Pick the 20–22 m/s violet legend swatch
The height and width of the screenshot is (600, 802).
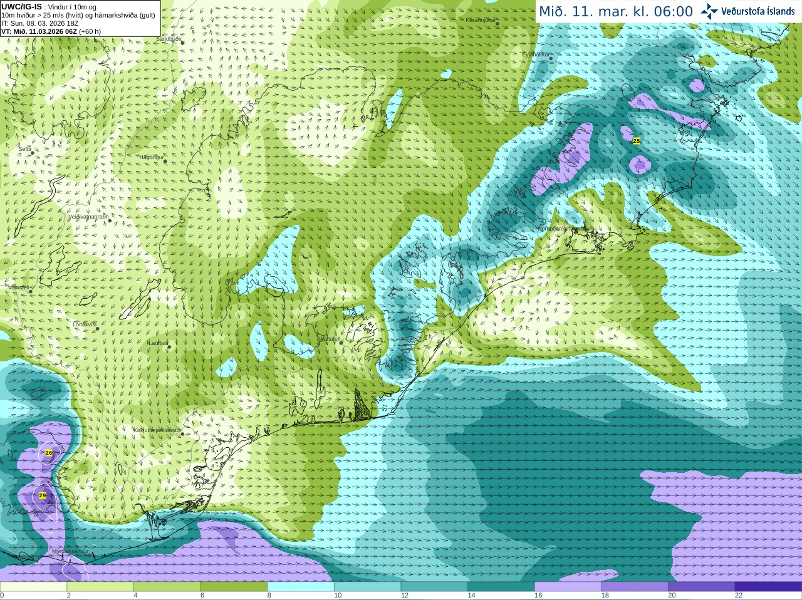(x=702, y=586)
